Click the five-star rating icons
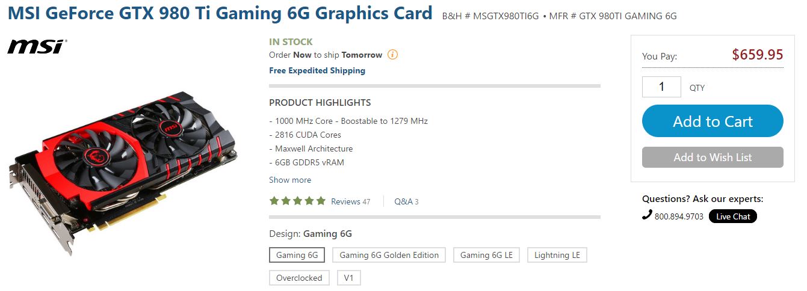 (x=297, y=201)
